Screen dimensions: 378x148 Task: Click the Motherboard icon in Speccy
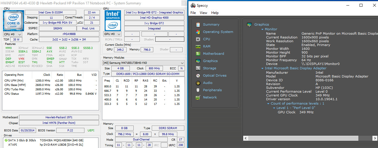[198, 54]
